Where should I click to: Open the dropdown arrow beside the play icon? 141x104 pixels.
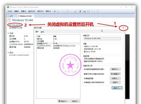[58, 11]
